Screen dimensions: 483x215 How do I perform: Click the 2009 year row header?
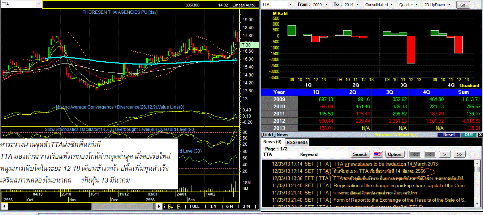tap(279, 99)
